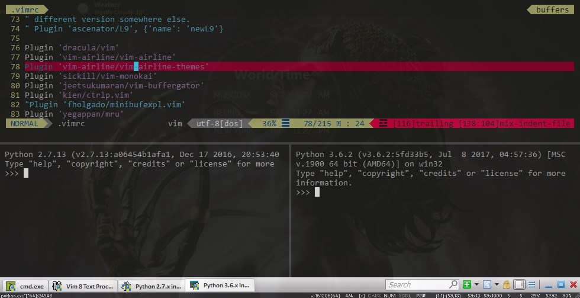Click the utf-8[dos] encoding segment
This screenshot has width=580, height=298.
tap(220, 124)
